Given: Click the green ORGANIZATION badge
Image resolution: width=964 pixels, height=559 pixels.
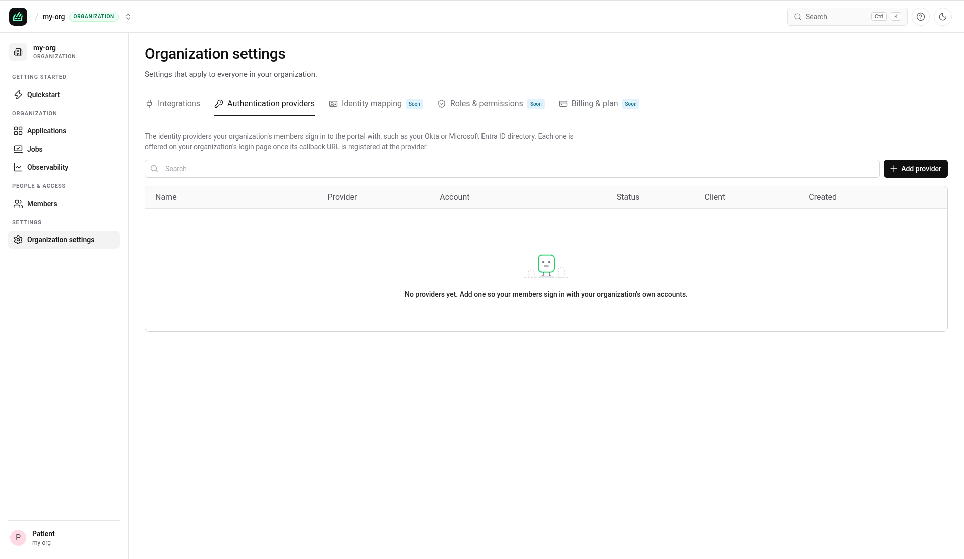Looking at the screenshot, I should 94,17.
